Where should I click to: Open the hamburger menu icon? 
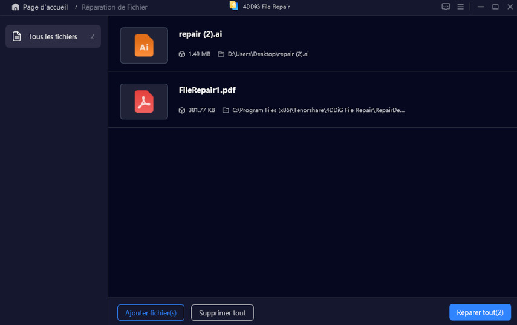461,7
